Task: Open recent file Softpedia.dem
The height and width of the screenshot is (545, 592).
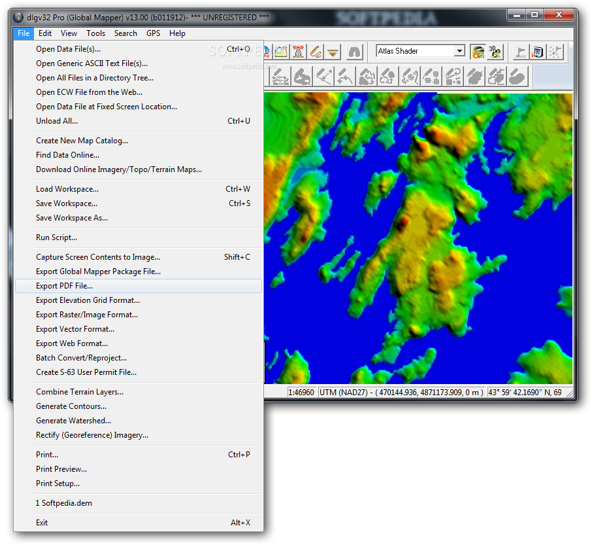Action: [63, 503]
